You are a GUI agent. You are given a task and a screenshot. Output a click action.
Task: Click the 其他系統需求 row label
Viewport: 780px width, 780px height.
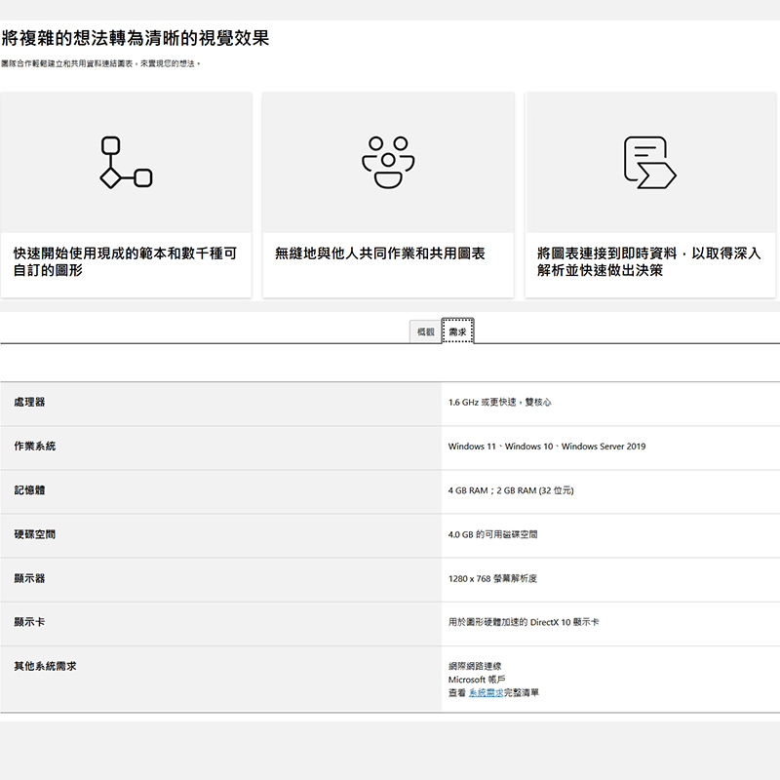tap(45, 666)
